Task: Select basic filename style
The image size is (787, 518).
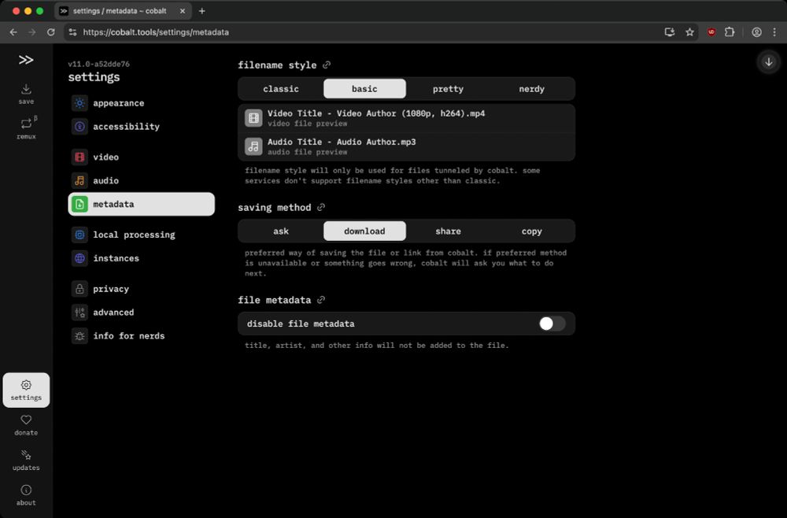Action: point(364,89)
